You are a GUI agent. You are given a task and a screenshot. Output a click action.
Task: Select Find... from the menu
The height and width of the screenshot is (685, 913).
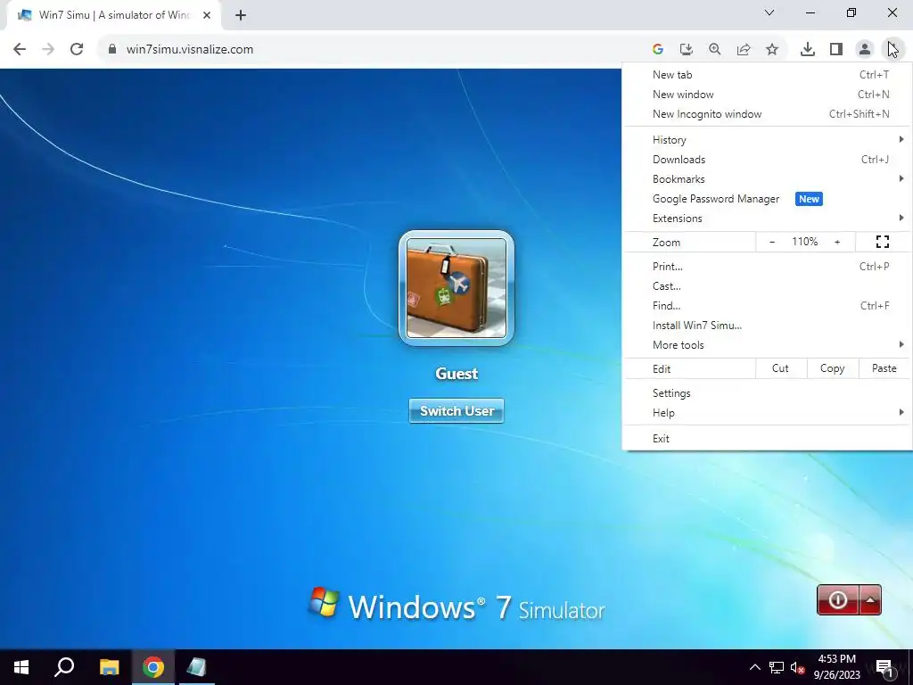(x=768, y=306)
